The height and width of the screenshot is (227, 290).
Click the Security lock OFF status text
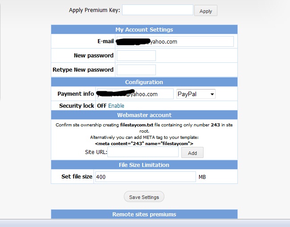tap(102, 106)
